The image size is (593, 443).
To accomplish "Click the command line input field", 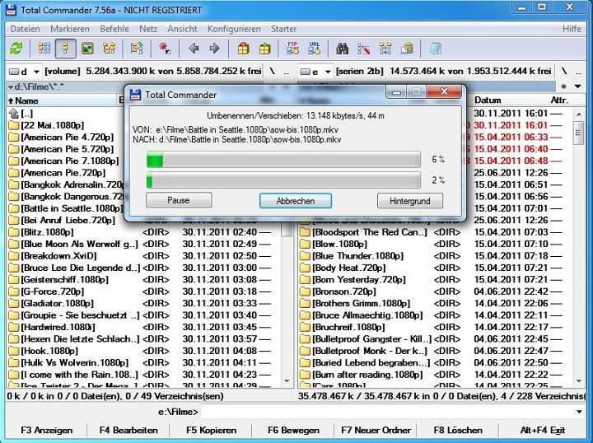I will (x=386, y=412).
